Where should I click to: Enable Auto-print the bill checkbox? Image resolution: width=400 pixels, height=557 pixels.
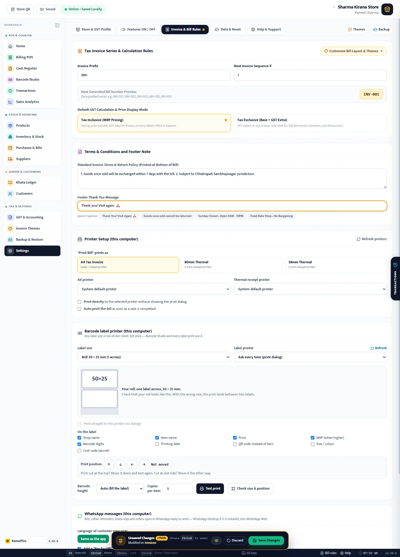tap(79, 309)
